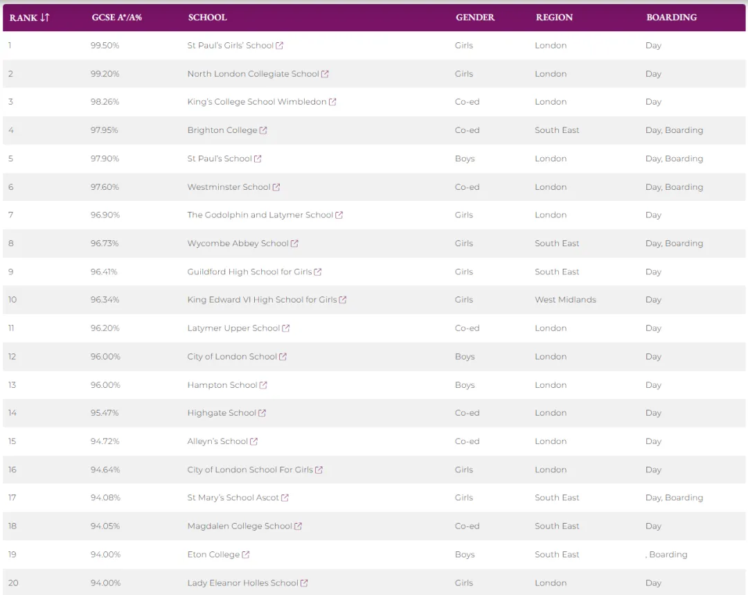Open external link icon beside City of London School For Girls
The width and height of the screenshot is (748, 595).
click(319, 470)
